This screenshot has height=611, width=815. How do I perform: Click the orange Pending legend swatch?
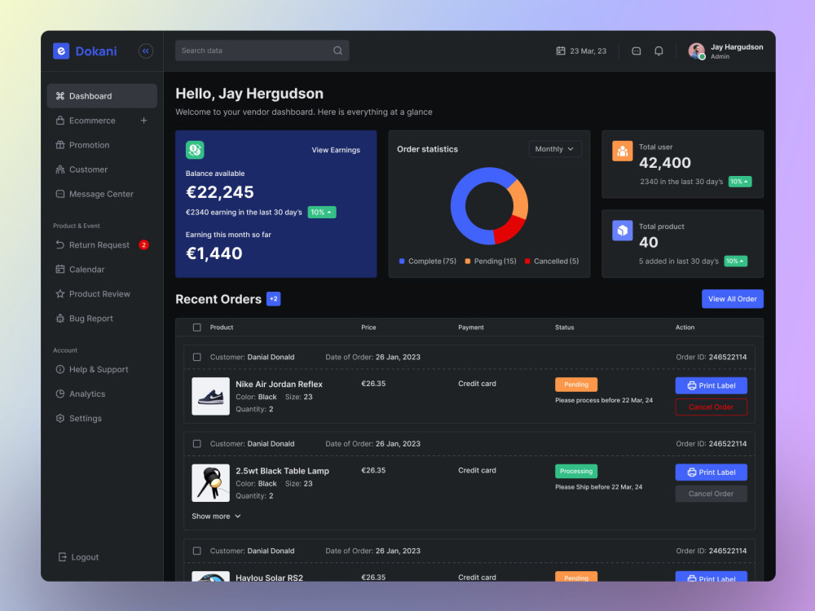tap(468, 262)
